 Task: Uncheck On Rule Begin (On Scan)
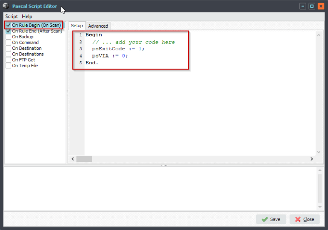9,25
